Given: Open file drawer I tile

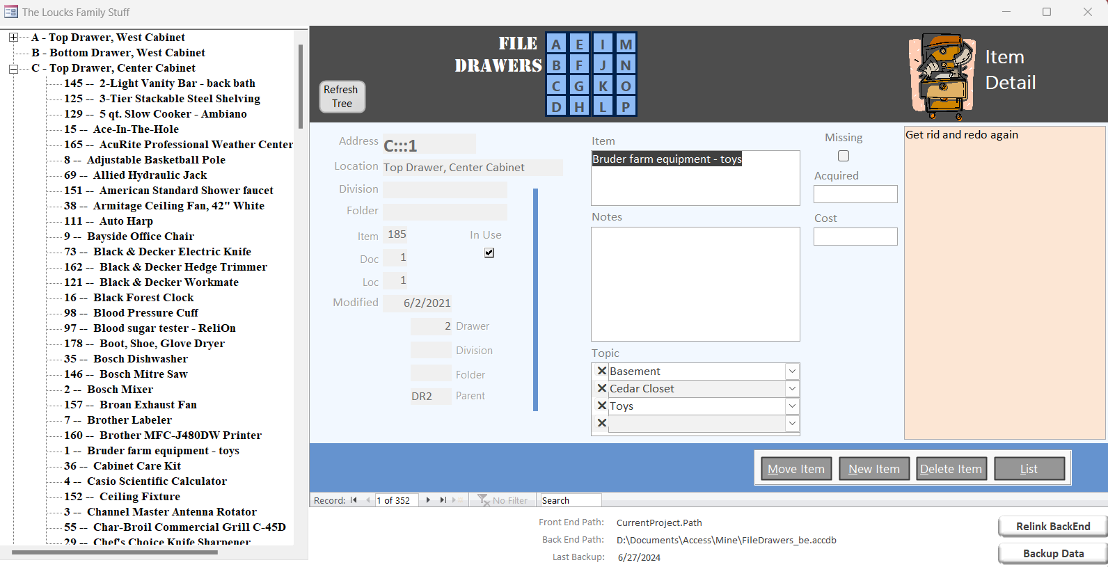Looking at the screenshot, I should (x=603, y=44).
